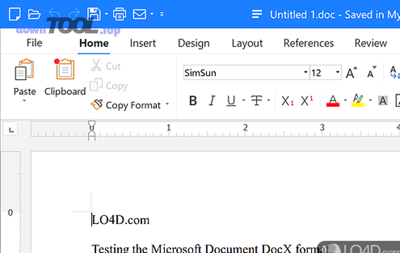This screenshot has height=253, width=400.
Task: Open a file with the folder icon
Action: click(34, 14)
